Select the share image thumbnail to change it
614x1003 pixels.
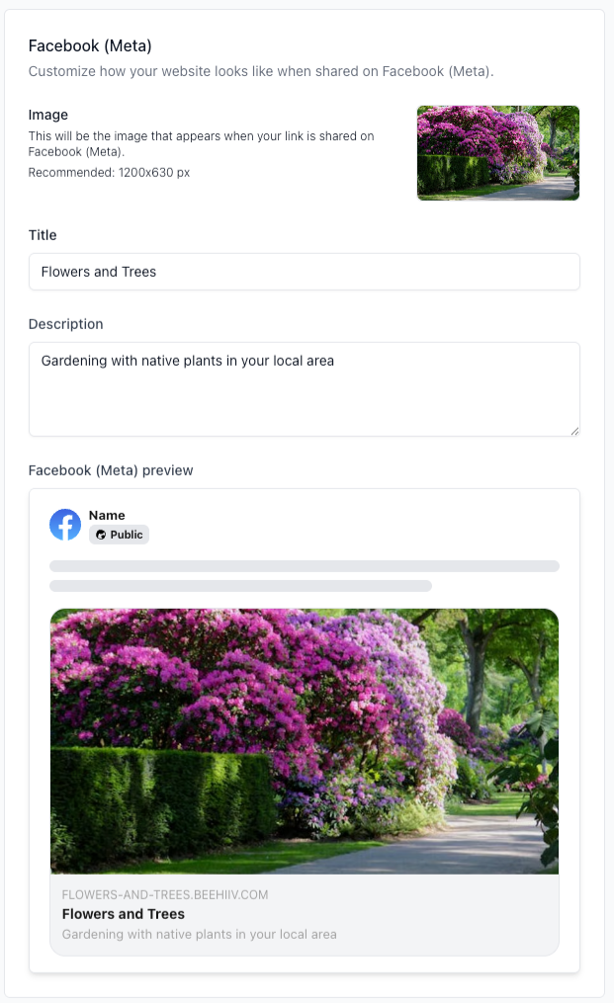coord(497,153)
